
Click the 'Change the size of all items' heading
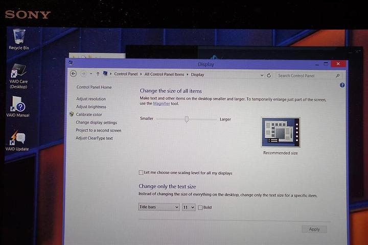(171, 91)
